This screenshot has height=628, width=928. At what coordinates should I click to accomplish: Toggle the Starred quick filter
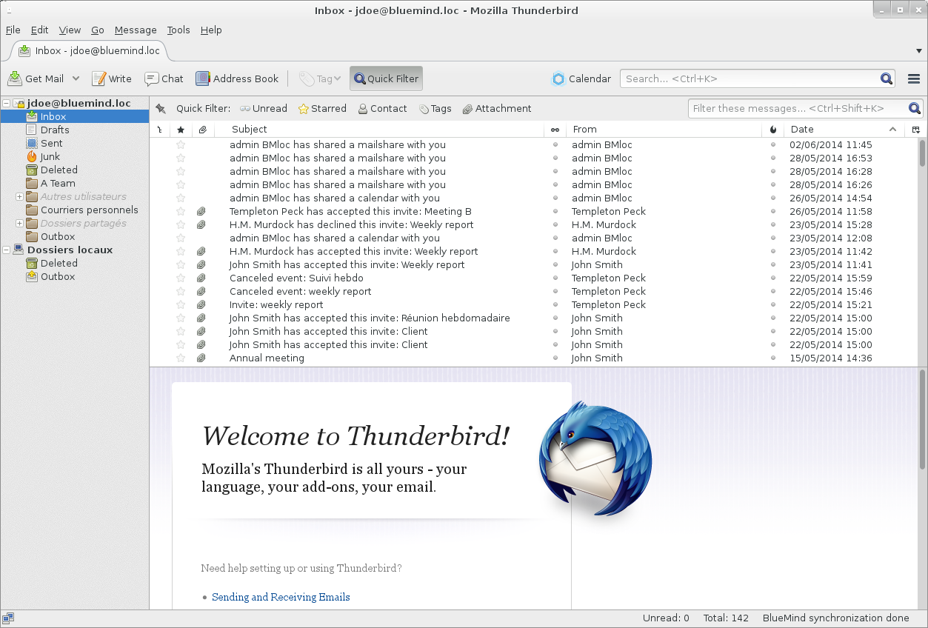pos(322,109)
